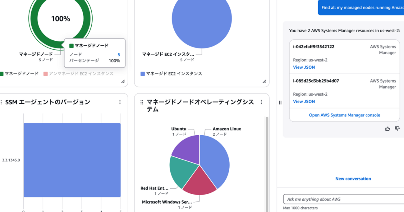The height and width of the screenshot is (212, 404).
Task: Open SSM エージェントのバージョン widget options menu
Action: pos(120,102)
